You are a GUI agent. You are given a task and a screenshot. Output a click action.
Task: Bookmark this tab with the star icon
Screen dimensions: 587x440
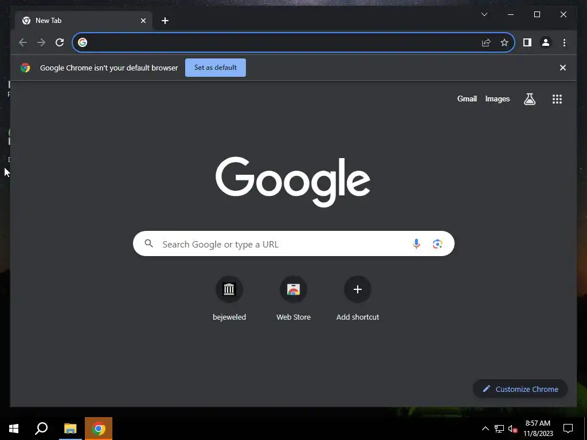[504, 42]
